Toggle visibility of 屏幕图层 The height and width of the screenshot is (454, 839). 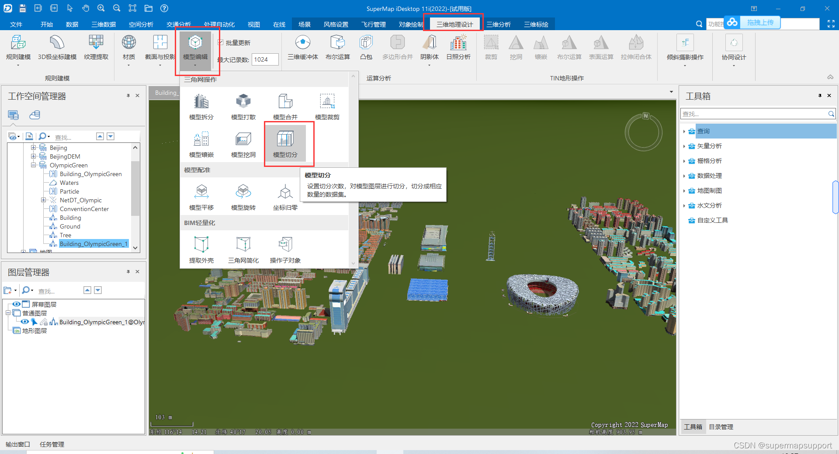(x=17, y=304)
